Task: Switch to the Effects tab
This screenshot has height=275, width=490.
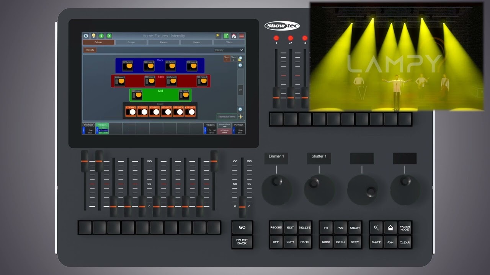Action: click(x=229, y=42)
